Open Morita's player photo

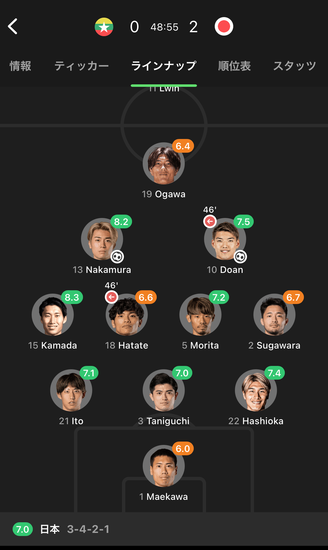[200, 315]
